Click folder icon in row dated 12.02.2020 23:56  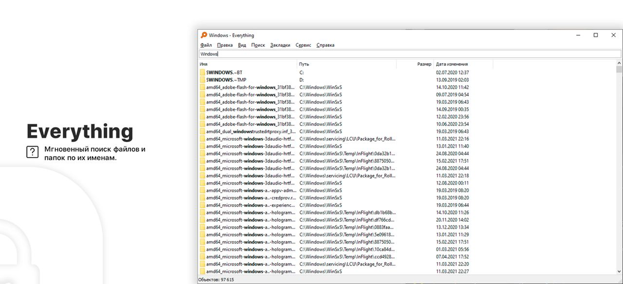(202, 117)
